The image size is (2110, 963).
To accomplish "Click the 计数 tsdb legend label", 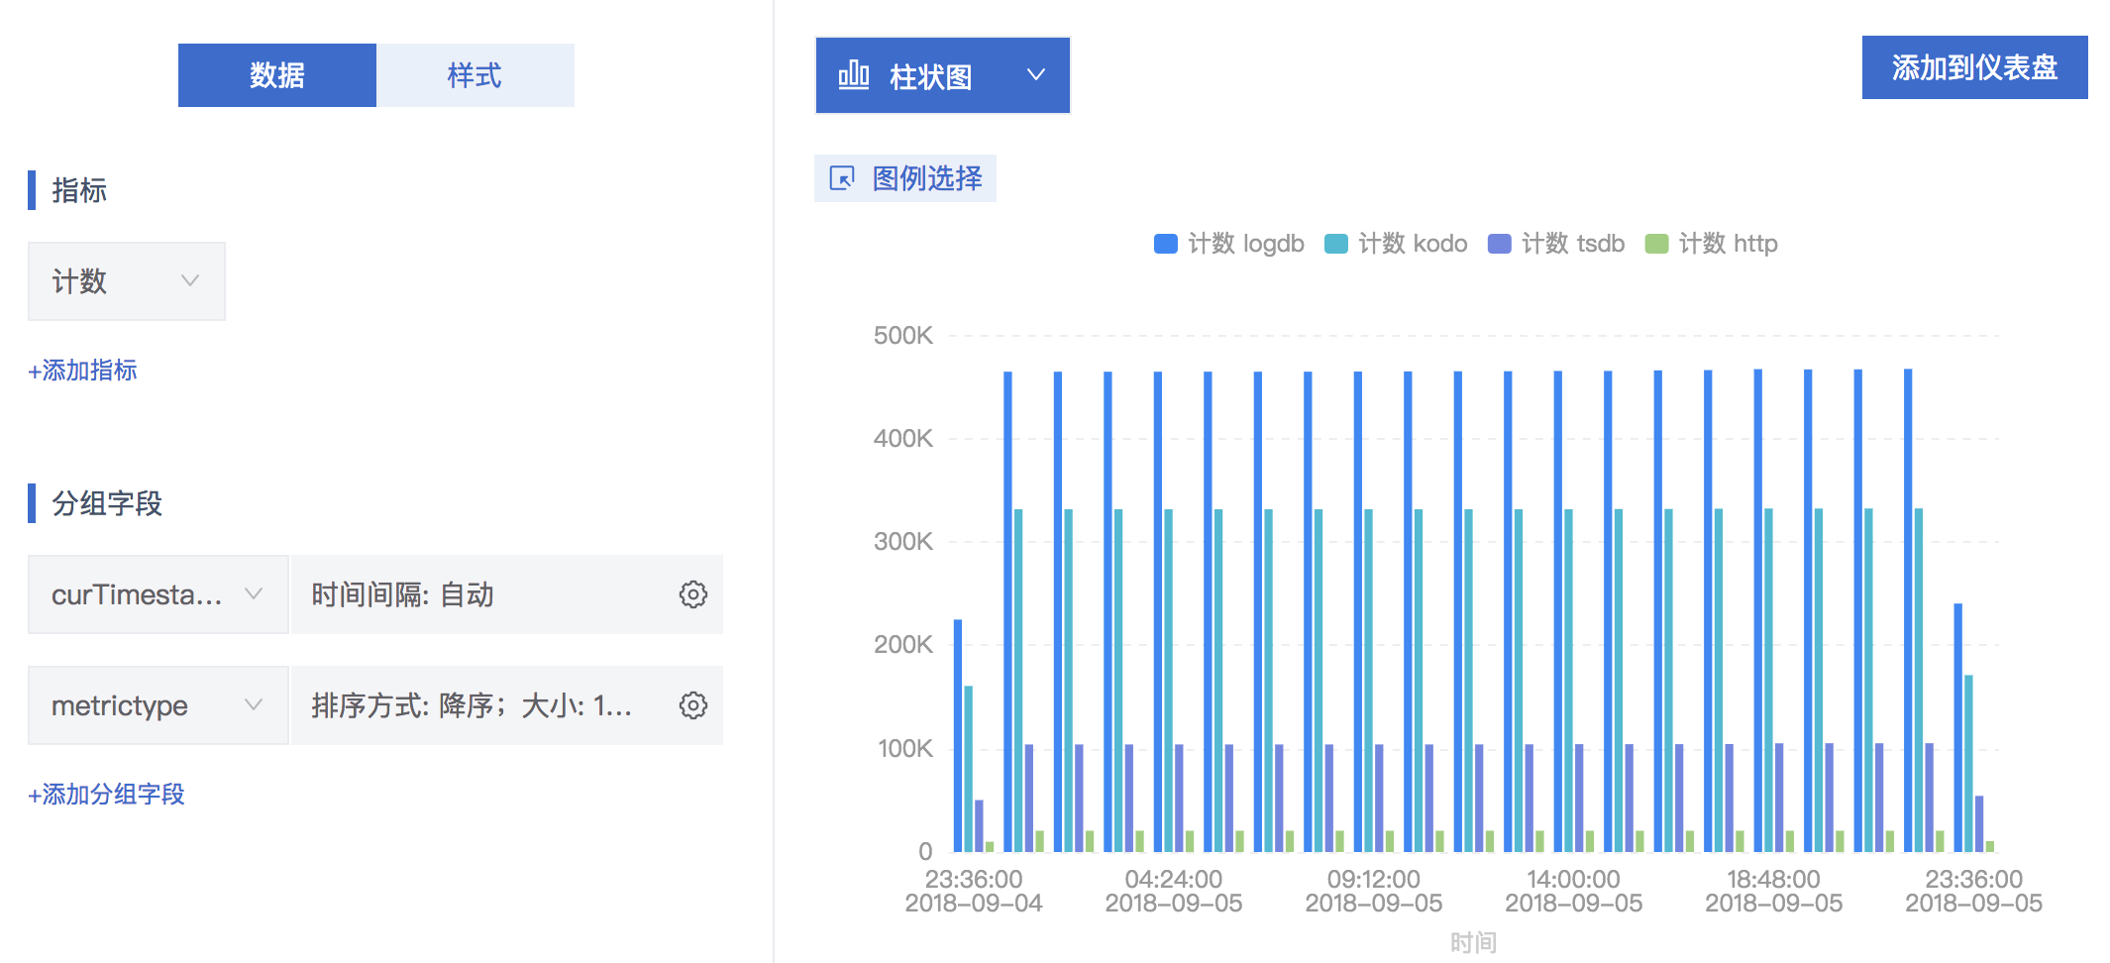I will 1573,244.
